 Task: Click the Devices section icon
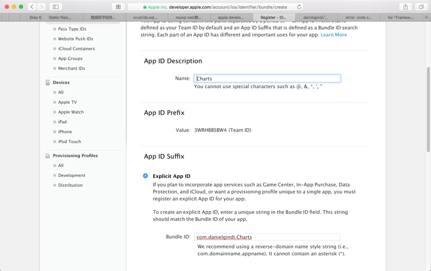(47, 82)
